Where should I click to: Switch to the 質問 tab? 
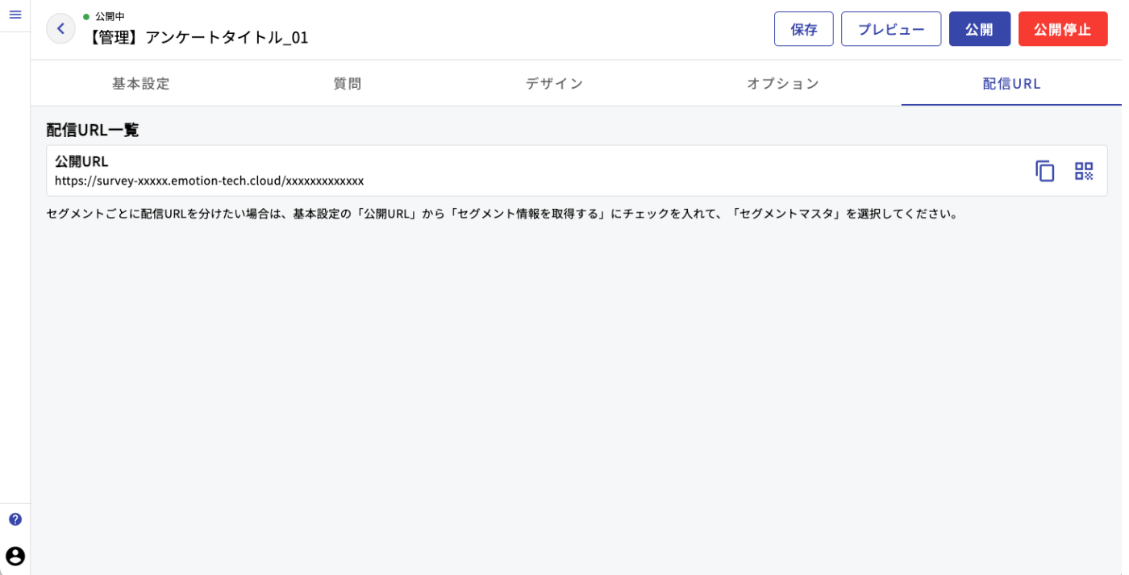point(348,83)
